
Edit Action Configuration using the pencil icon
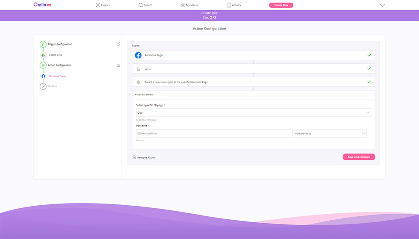tap(118, 65)
